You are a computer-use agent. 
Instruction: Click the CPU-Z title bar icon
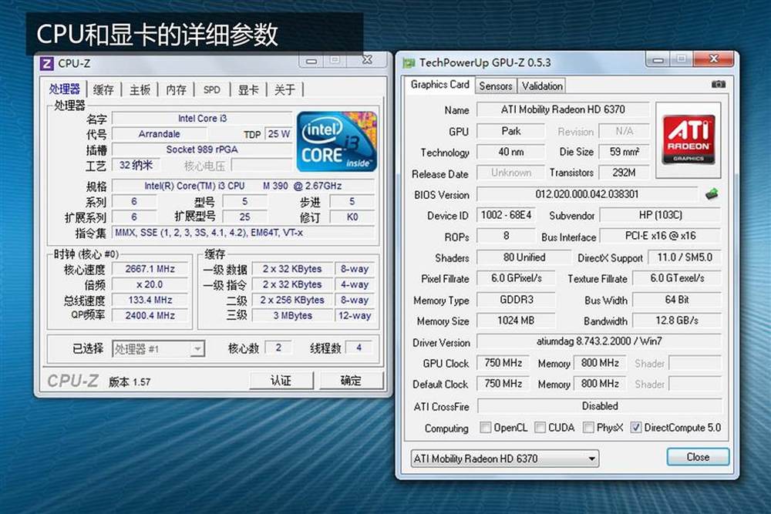(46, 63)
